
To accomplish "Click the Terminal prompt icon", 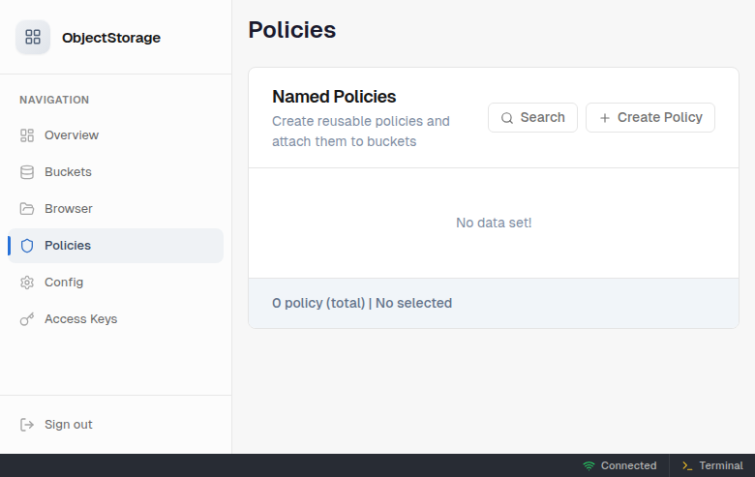I will [687, 465].
